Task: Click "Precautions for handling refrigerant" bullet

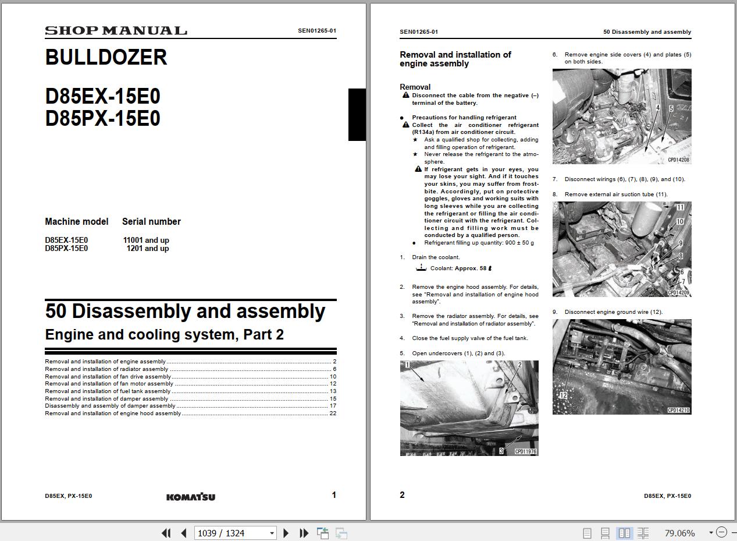Action: [x=464, y=118]
